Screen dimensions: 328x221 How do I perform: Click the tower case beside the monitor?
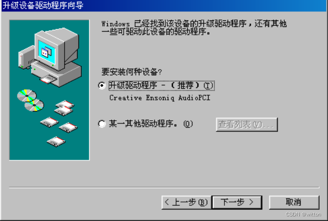(x=26, y=57)
